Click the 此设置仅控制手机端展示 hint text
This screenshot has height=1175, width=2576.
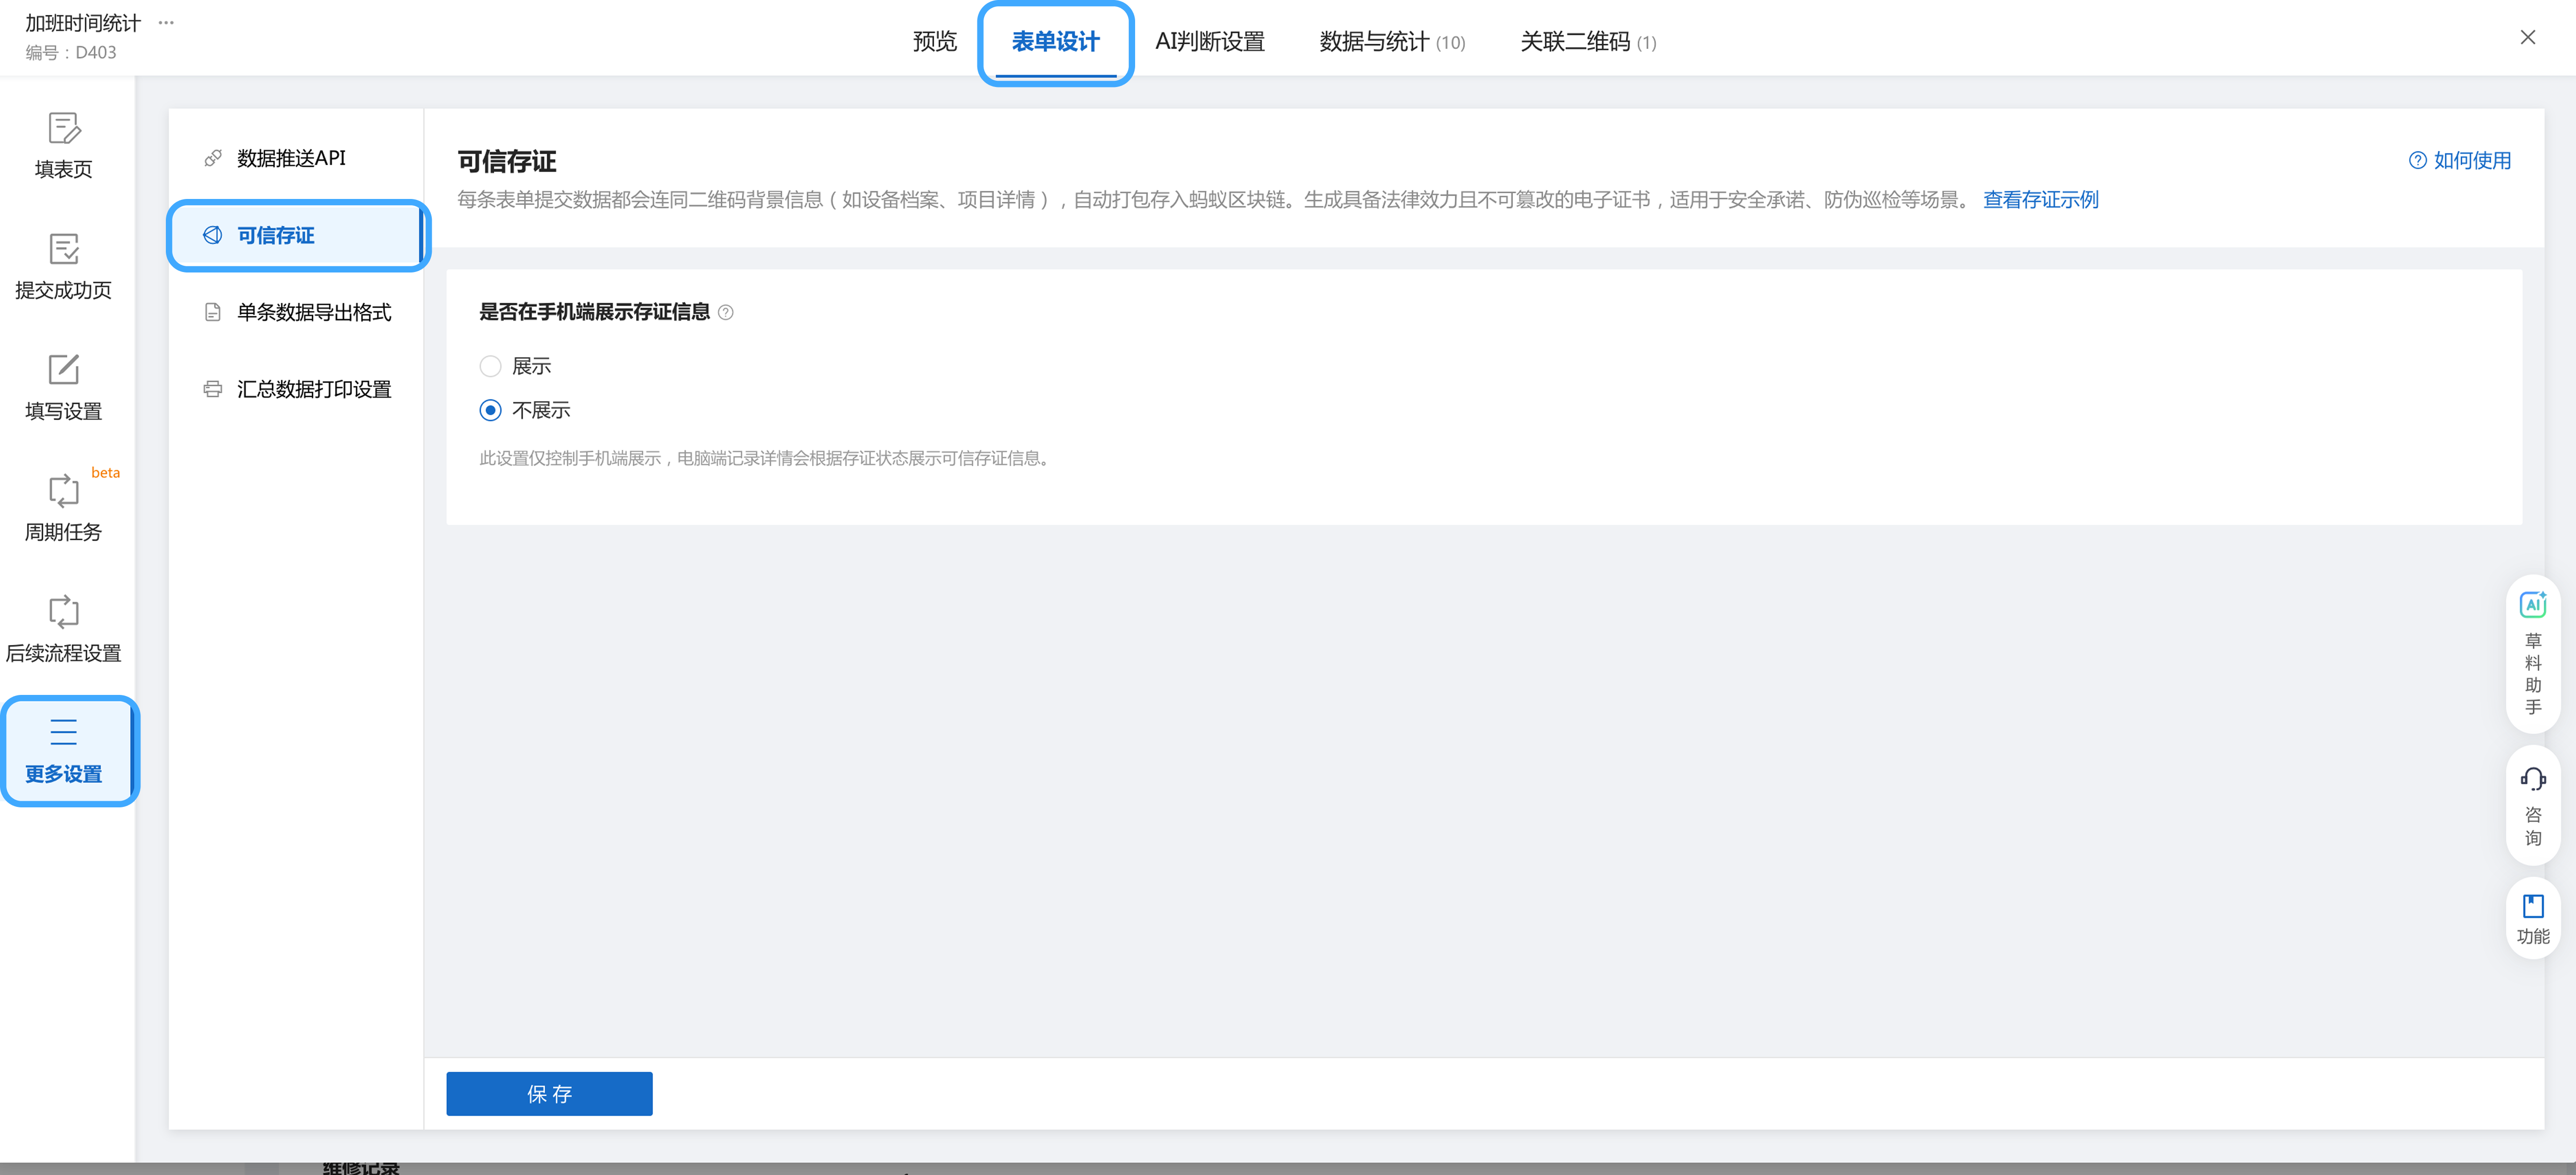click(766, 459)
